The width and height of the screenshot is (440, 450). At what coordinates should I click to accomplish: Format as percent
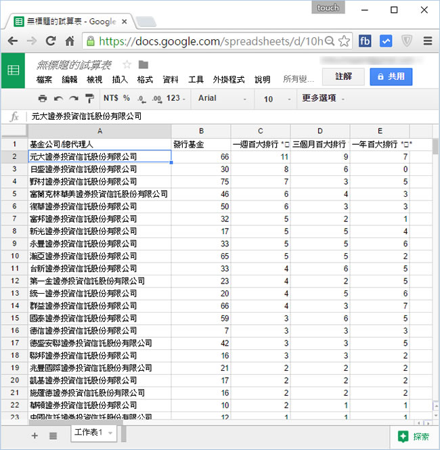pyautogui.click(x=127, y=98)
